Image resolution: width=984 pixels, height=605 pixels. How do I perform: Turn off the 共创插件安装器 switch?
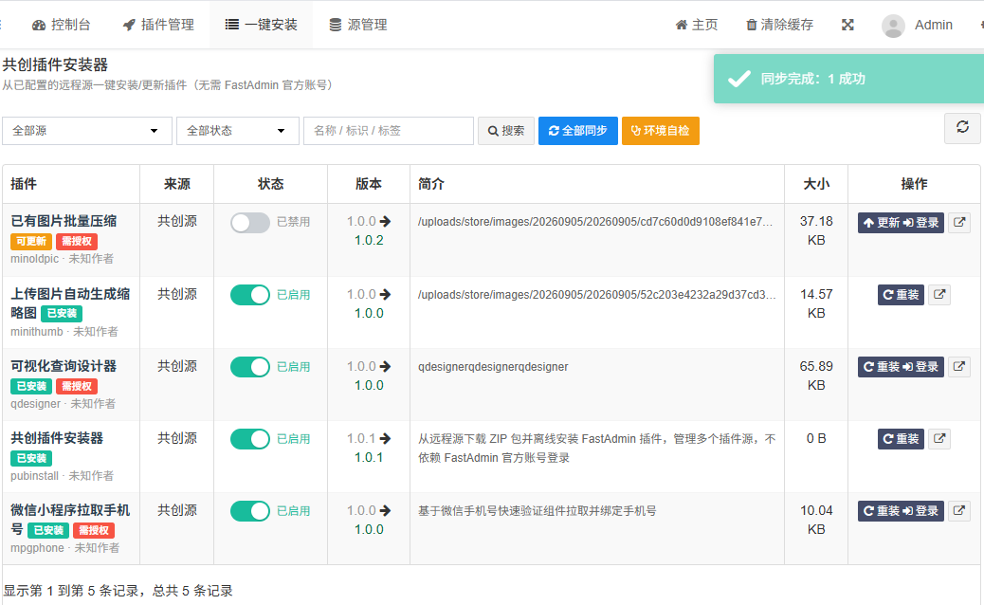click(249, 439)
